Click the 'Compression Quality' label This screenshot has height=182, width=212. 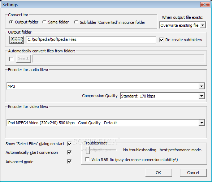tap(100, 96)
